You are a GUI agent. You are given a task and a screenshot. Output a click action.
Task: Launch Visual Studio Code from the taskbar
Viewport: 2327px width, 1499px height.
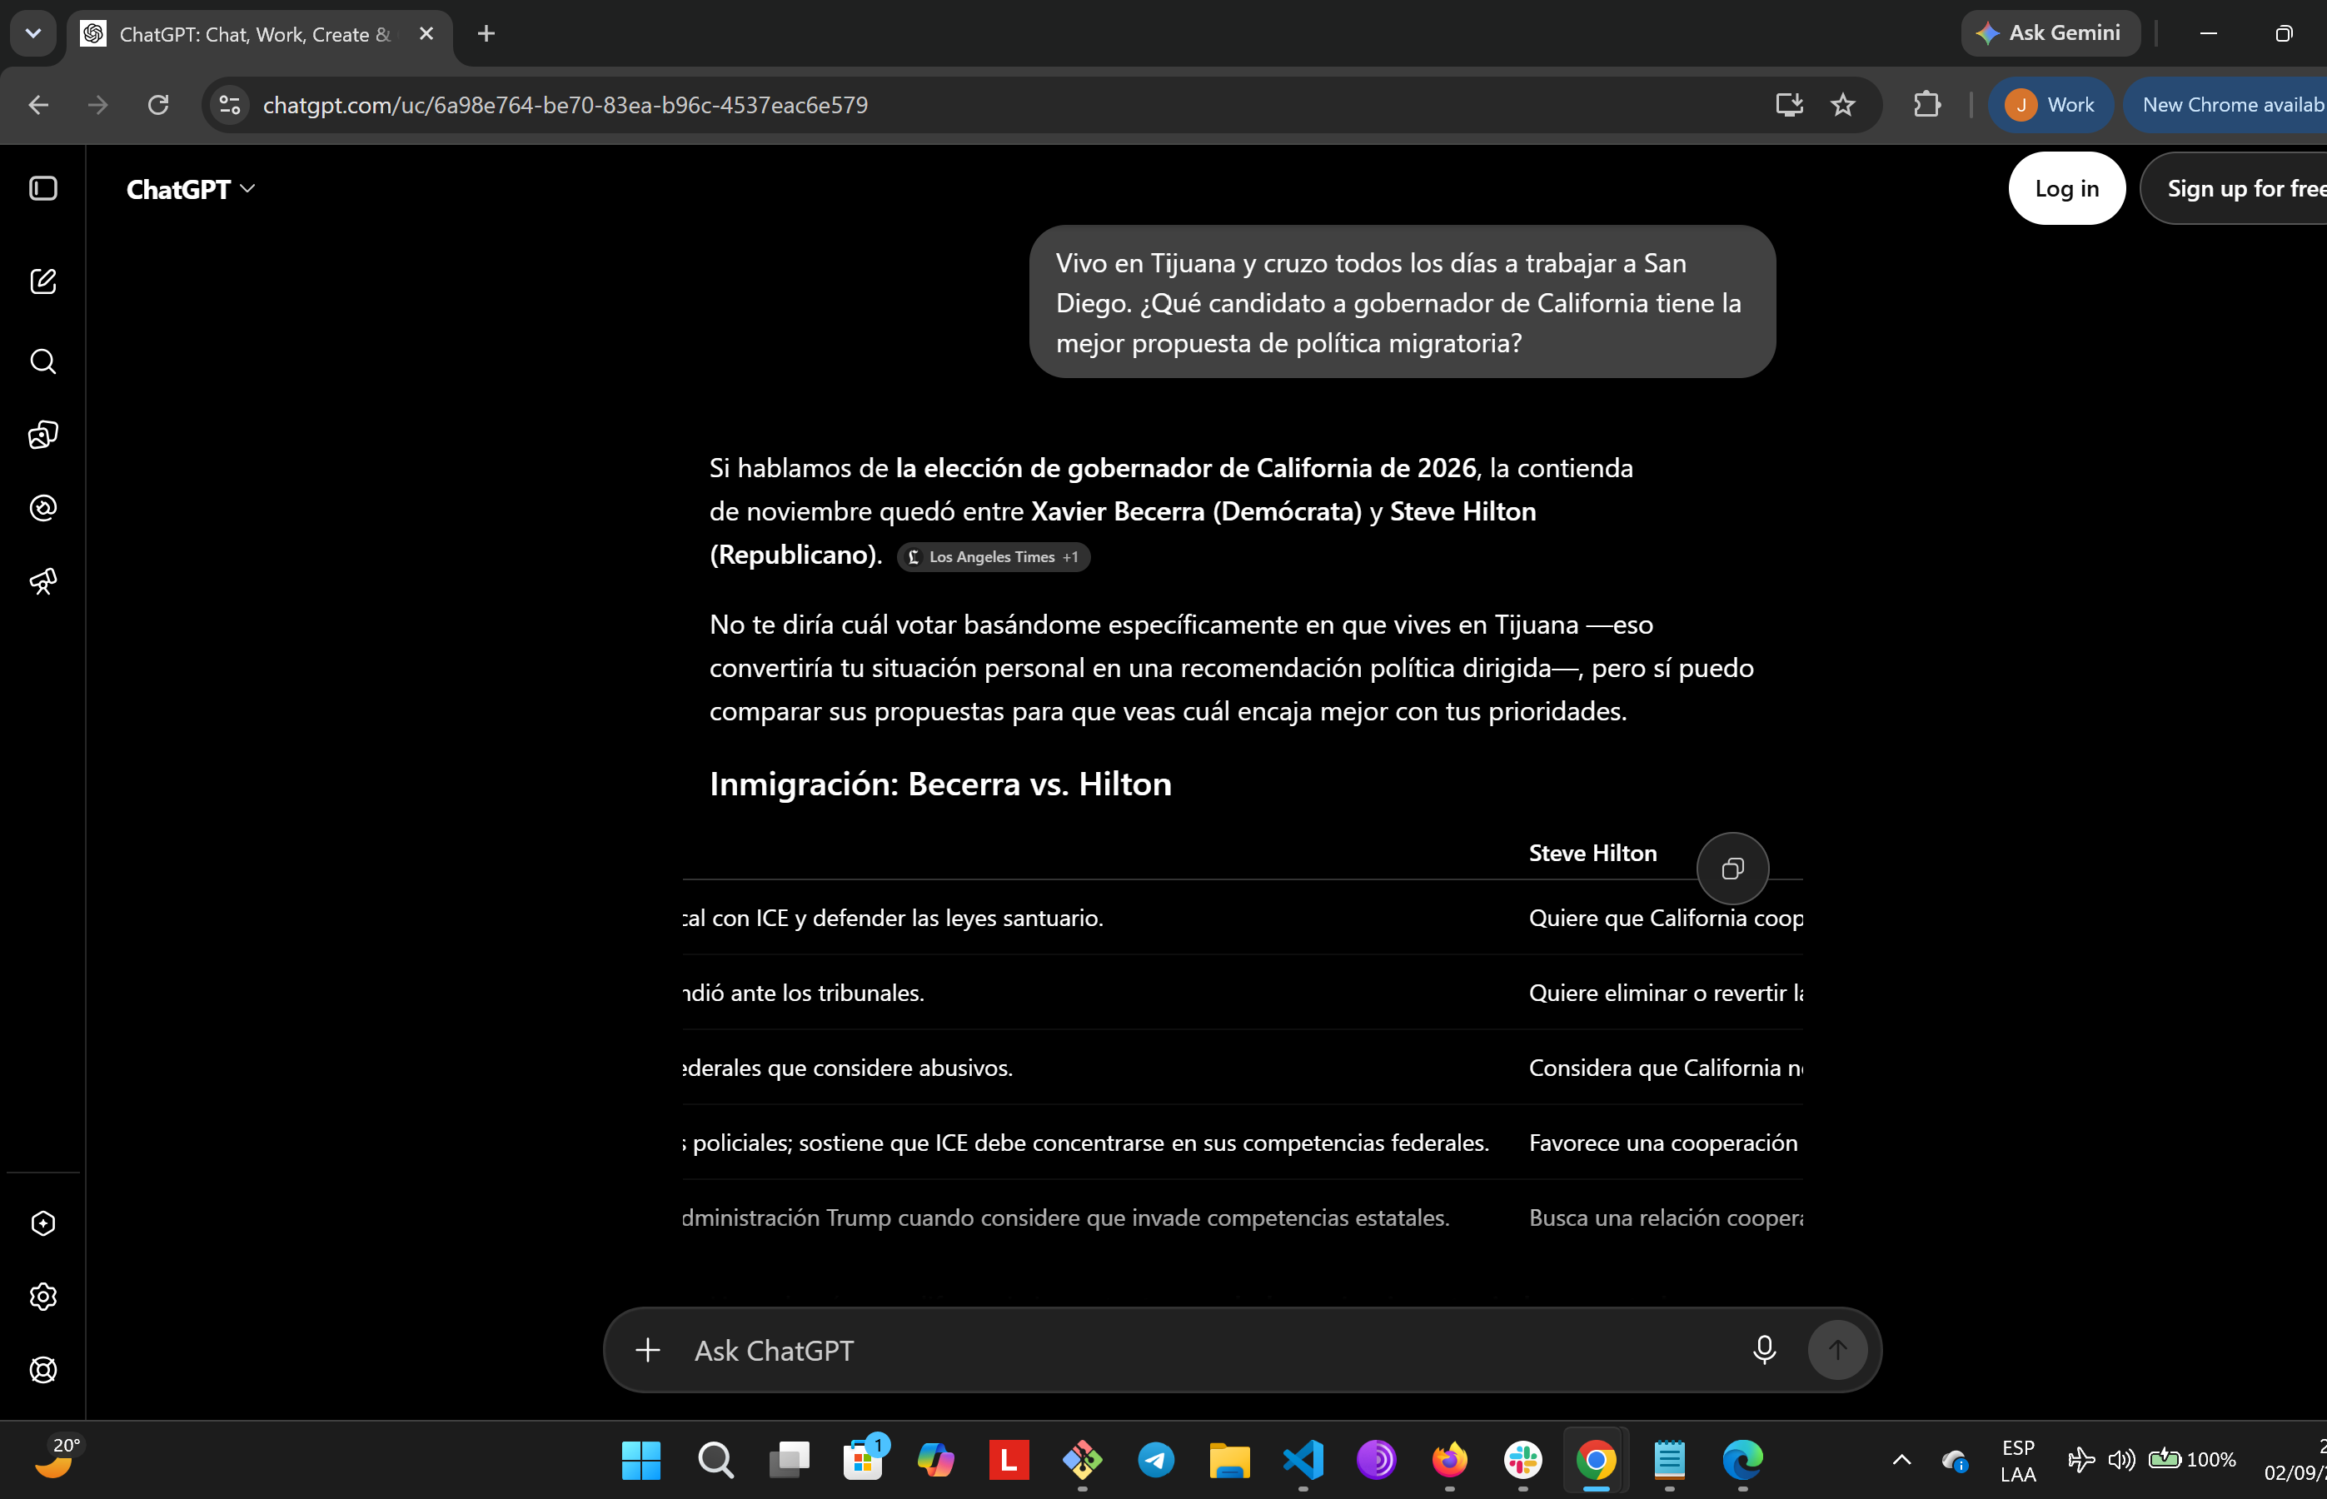click(1303, 1459)
